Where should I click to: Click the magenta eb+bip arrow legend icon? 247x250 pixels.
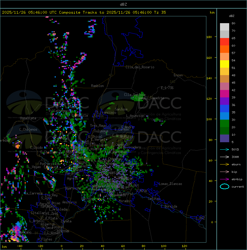(224, 179)
